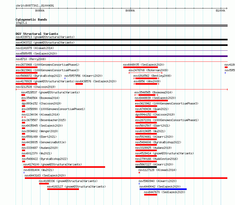Click nsv6012370 (Wu2021) label
Viewport: 235px width, 205px height.
[37, 153]
